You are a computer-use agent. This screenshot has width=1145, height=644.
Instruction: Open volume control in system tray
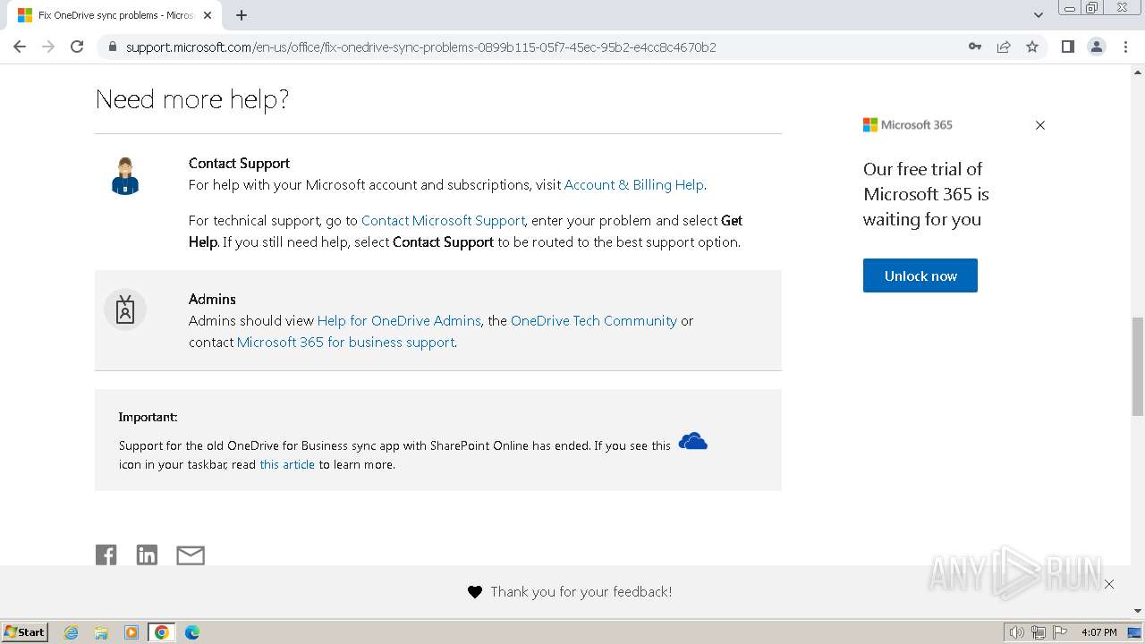point(1016,632)
